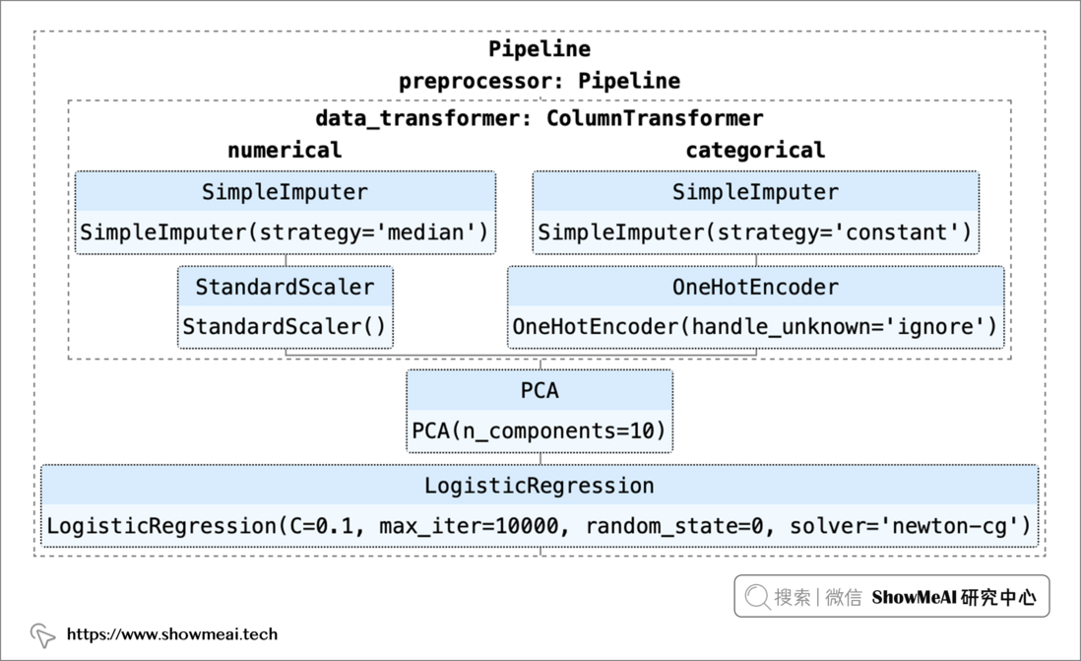Toggle the numerical SimpleImputer header
The image size is (1081, 661).
[286, 192]
